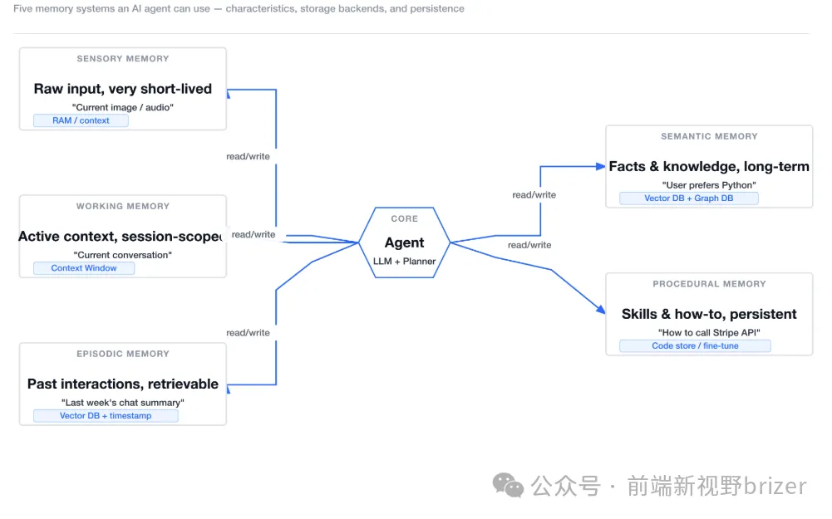Image resolution: width=832 pixels, height=519 pixels.
Task: Select the "Vector DB + timestamp" tag
Action: coord(106,415)
